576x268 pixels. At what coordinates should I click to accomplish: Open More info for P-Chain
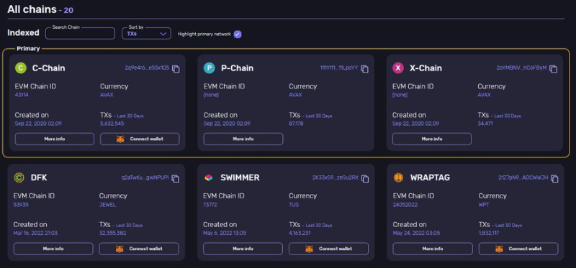tap(243, 139)
